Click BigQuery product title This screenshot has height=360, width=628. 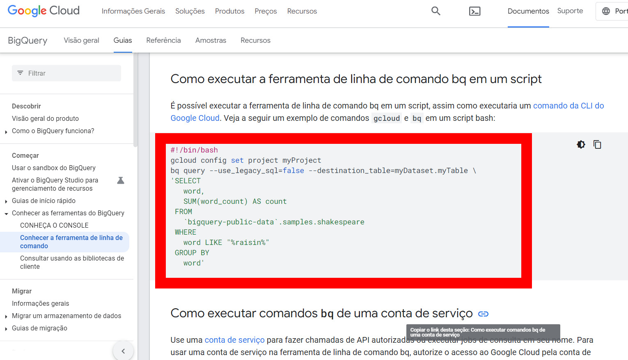click(28, 40)
